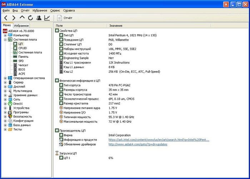This screenshot has width=250, height=179.
Task: Go up one level with Up arrow
Action: (x=22, y=17)
